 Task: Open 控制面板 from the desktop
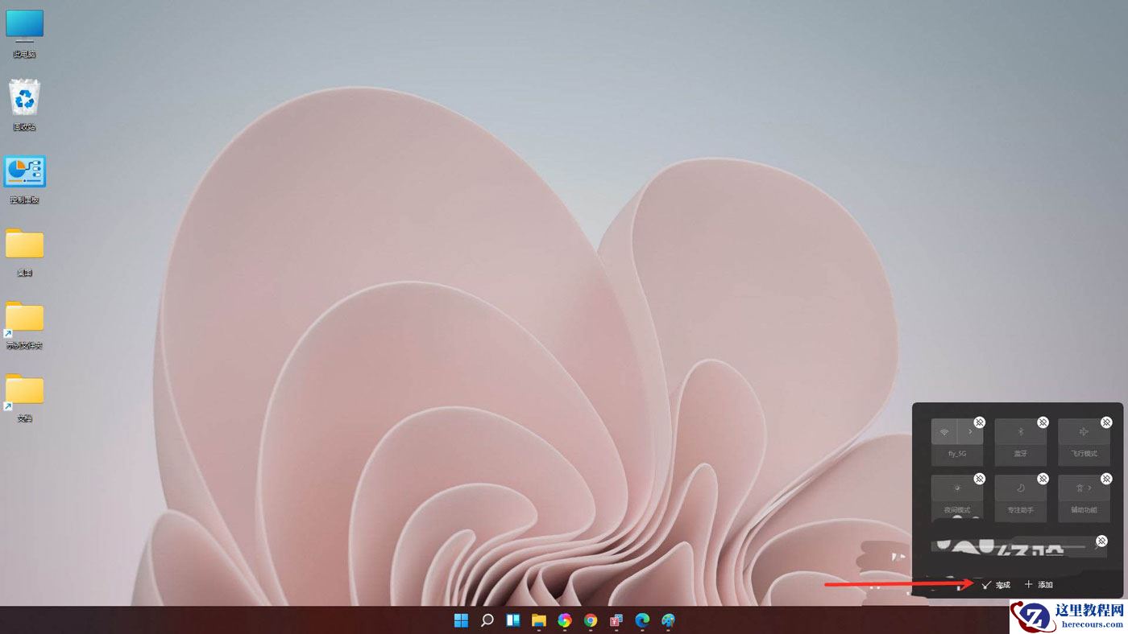click(x=23, y=171)
